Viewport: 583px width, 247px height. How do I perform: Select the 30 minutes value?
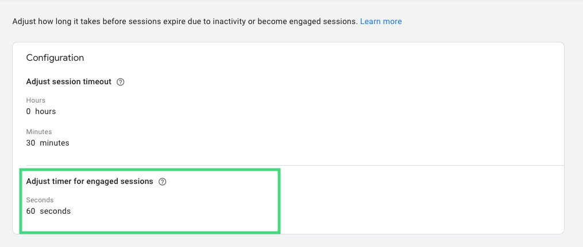pyautogui.click(x=48, y=143)
